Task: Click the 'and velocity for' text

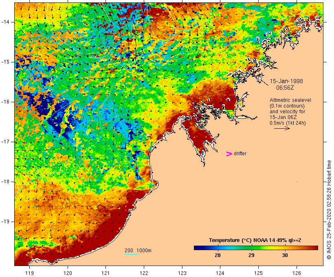Action: 287,112
